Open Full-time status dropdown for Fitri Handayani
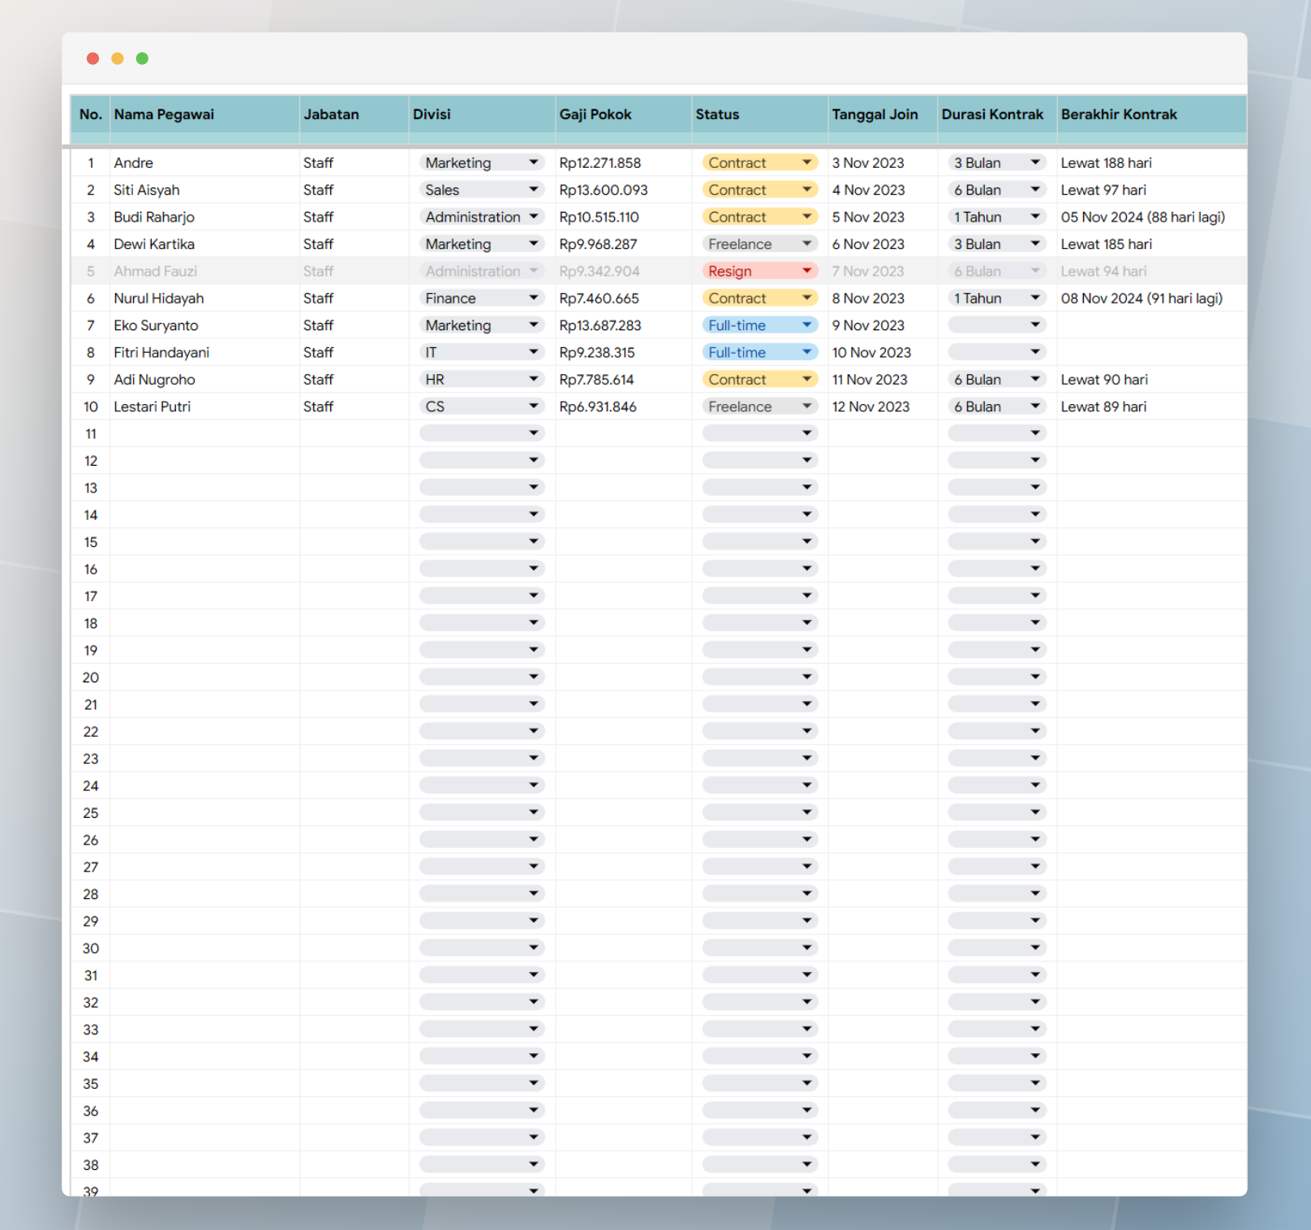The width and height of the screenshot is (1311, 1230). pyautogui.click(x=759, y=352)
